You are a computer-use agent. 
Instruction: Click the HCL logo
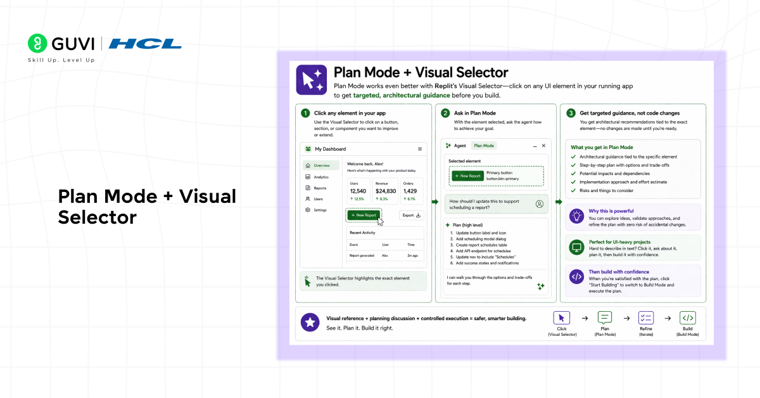point(146,44)
